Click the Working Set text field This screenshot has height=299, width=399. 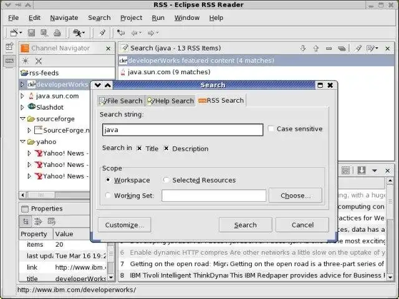pyautogui.click(x=214, y=196)
